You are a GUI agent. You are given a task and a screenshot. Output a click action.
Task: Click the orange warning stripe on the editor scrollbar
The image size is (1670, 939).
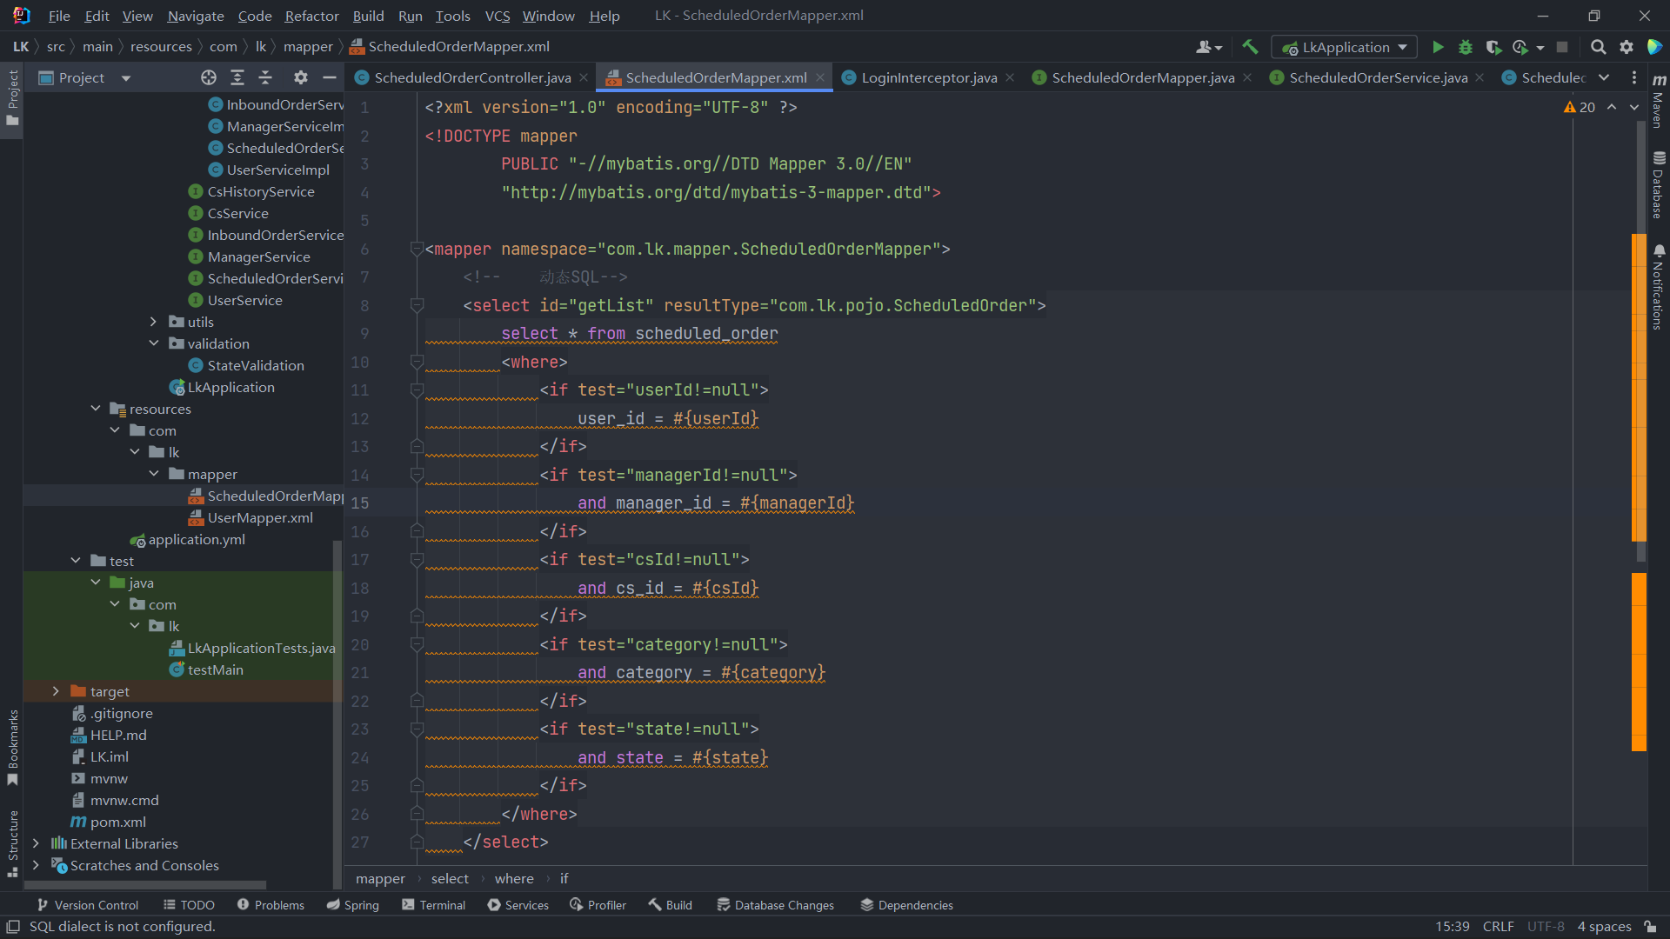[x=1639, y=661]
